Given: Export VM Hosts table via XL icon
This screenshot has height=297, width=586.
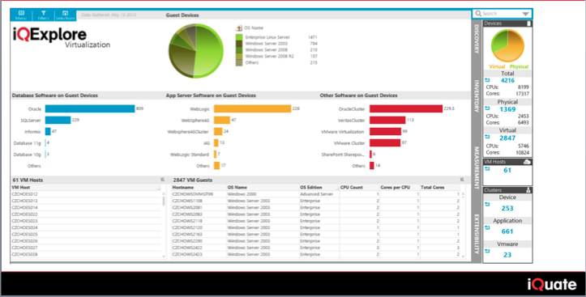Looking at the screenshot, I should [x=162, y=180].
